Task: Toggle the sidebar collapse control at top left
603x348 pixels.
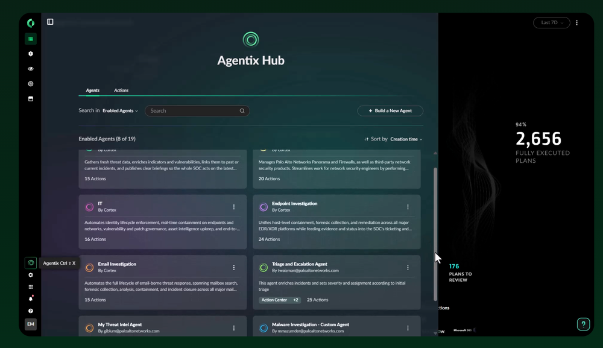Action: (x=51, y=22)
